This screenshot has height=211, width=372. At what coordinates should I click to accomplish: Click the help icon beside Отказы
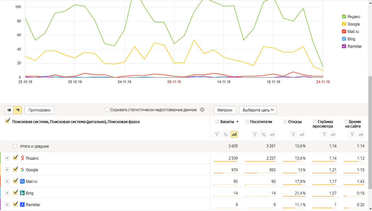(x=285, y=122)
